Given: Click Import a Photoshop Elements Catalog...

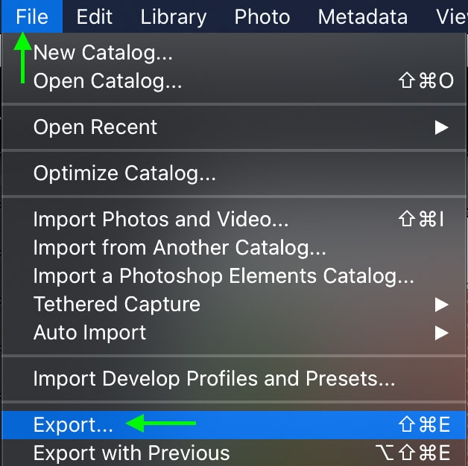Looking at the screenshot, I should (x=224, y=276).
